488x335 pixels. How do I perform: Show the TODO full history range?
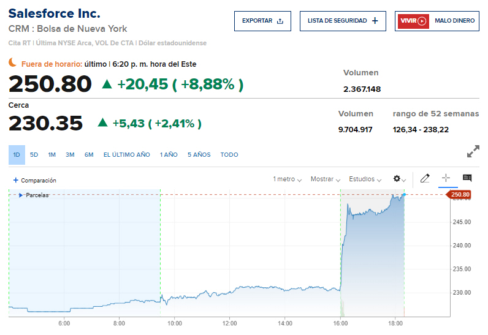coord(229,155)
